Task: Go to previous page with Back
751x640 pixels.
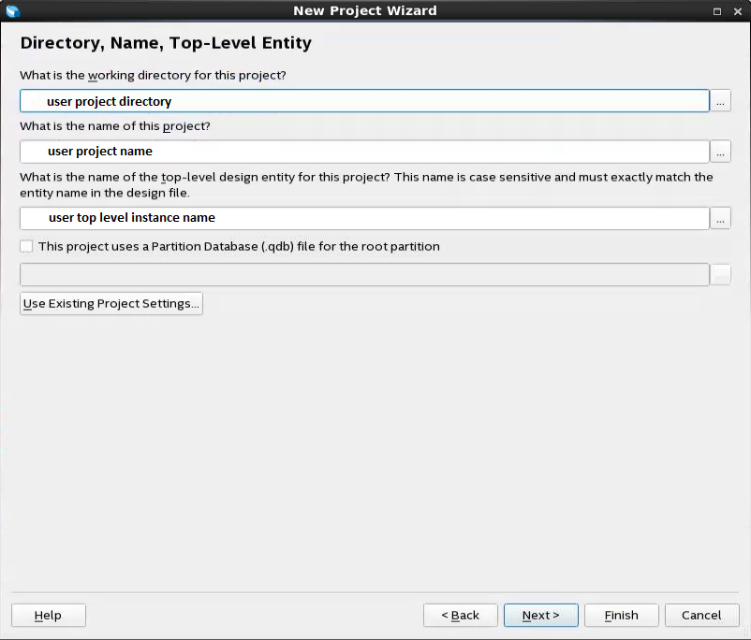Action: tap(461, 615)
